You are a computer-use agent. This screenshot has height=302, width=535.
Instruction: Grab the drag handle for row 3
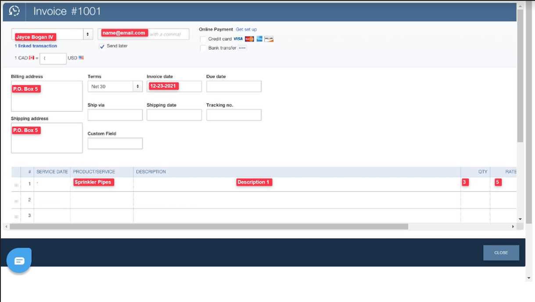[x=16, y=217]
